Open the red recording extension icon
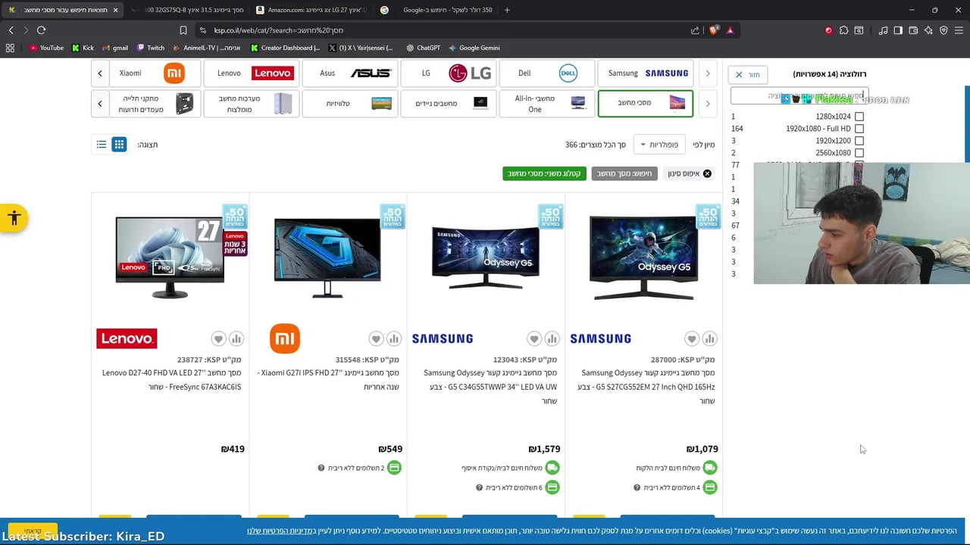The height and width of the screenshot is (545, 970). (x=828, y=30)
